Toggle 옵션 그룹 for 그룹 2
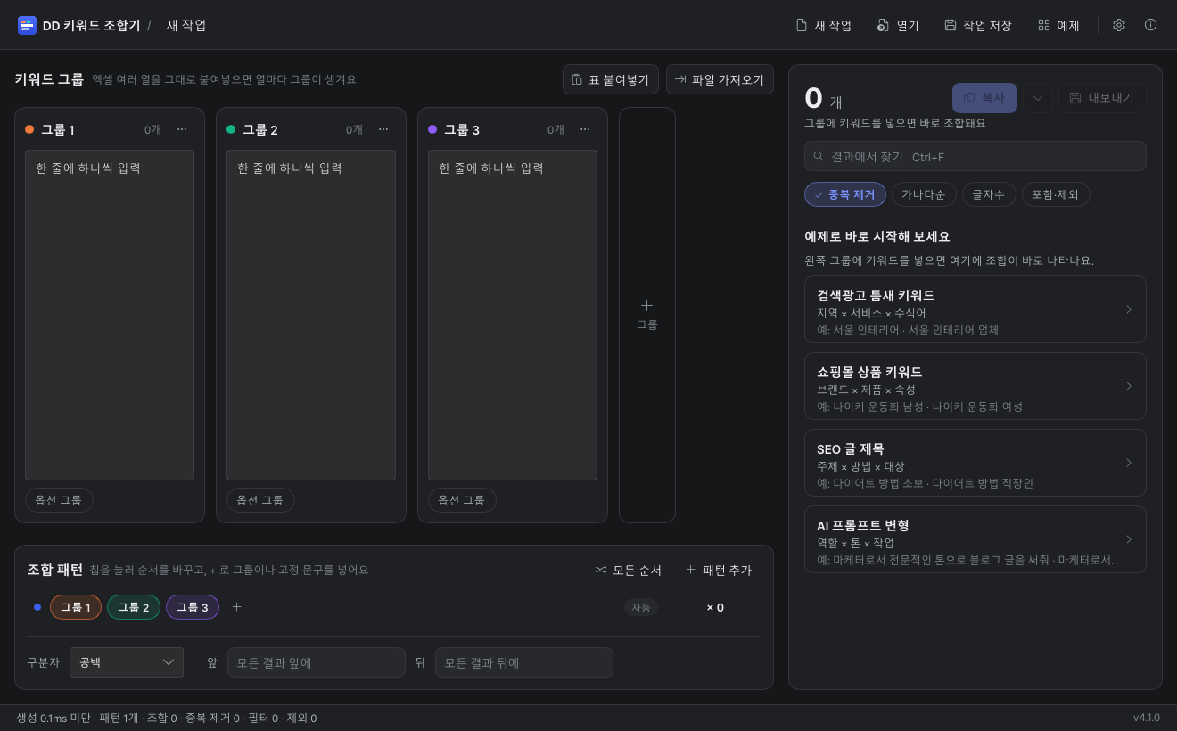 coord(260,500)
